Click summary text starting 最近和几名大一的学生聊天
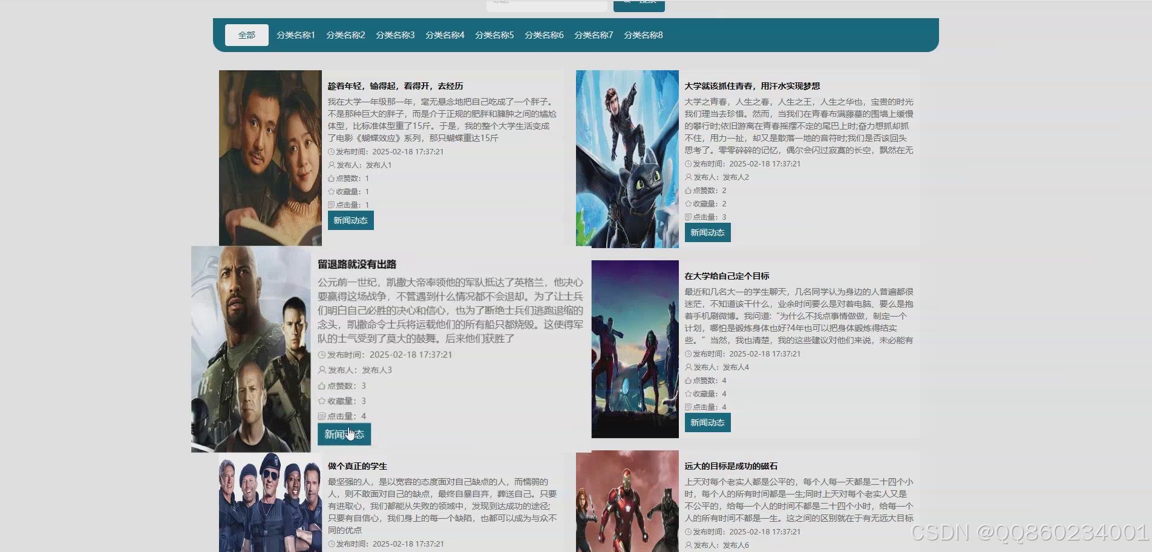This screenshot has width=1152, height=552. [799, 316]
